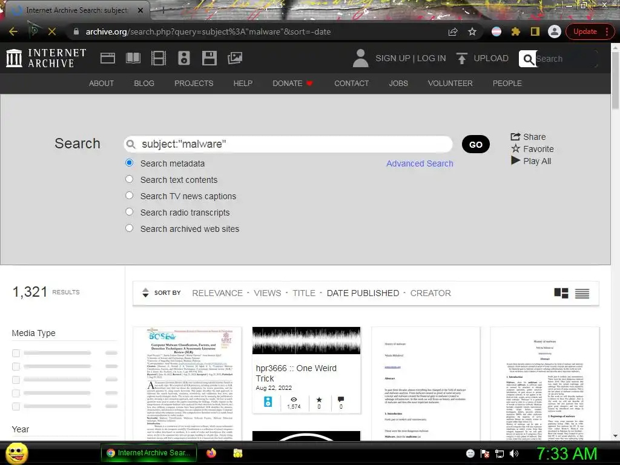Image resolution: width=620 pixels, height=465 pixels.
Task: Switch to list view icon
Action: (x=582, y=294)
